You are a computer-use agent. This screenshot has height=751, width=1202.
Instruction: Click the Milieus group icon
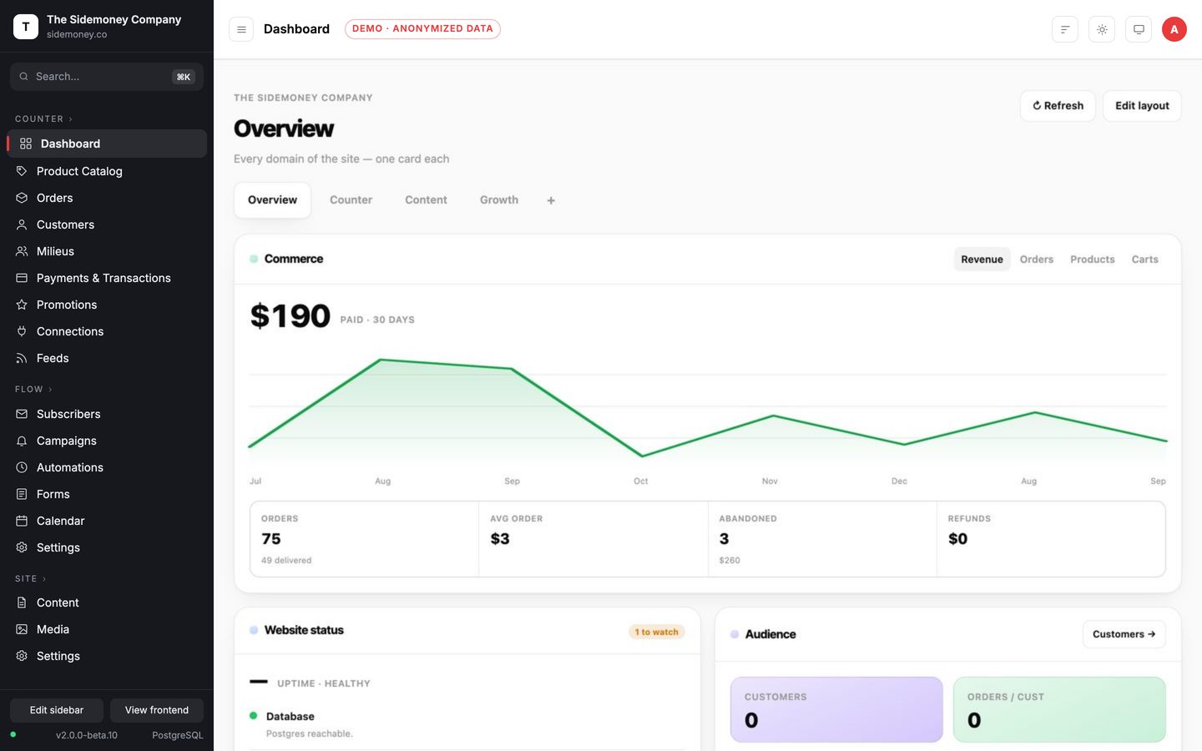click(x=22, y=251)
